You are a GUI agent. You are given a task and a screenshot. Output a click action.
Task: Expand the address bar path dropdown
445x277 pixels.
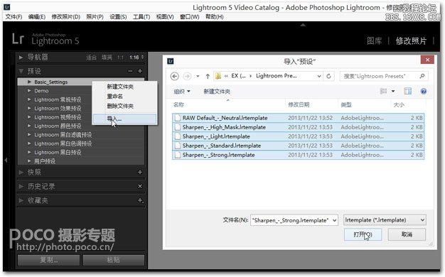[x=319, y=76]
